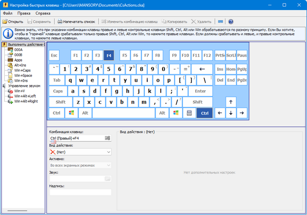Click the F12 key

coord(207,55)
